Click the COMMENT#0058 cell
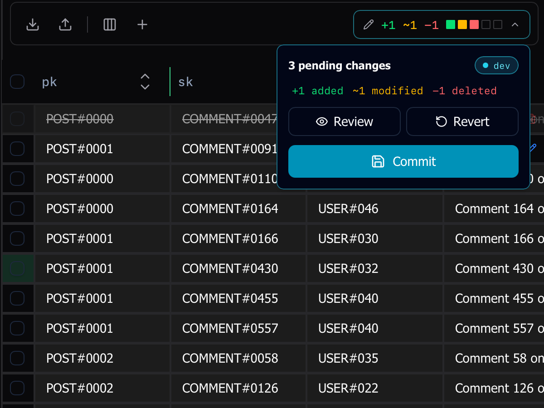Image resolution: width=544 pixels, height=408 pixels. point(238,358)
